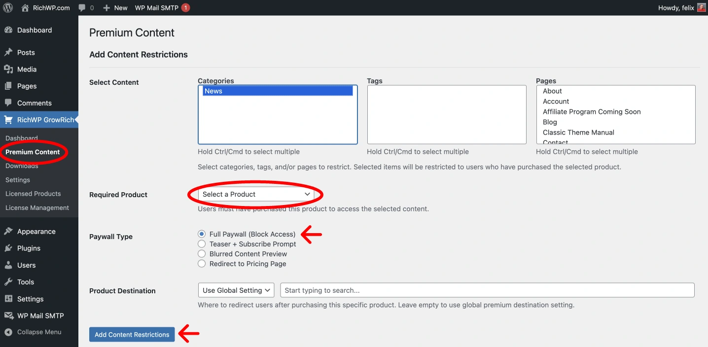Viewport: 708px width, 347px height.
Task: Click the Plugins plug icon
Action: [8, 248]
